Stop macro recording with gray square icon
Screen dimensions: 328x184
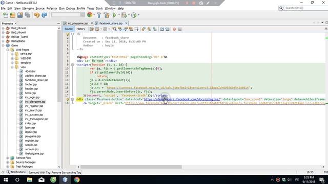[180, 29]
